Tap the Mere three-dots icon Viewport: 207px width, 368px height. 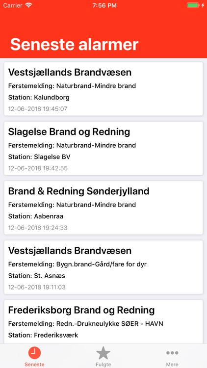[172, 353]
